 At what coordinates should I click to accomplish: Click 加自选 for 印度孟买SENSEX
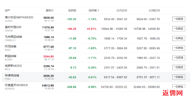pos(179,86)
